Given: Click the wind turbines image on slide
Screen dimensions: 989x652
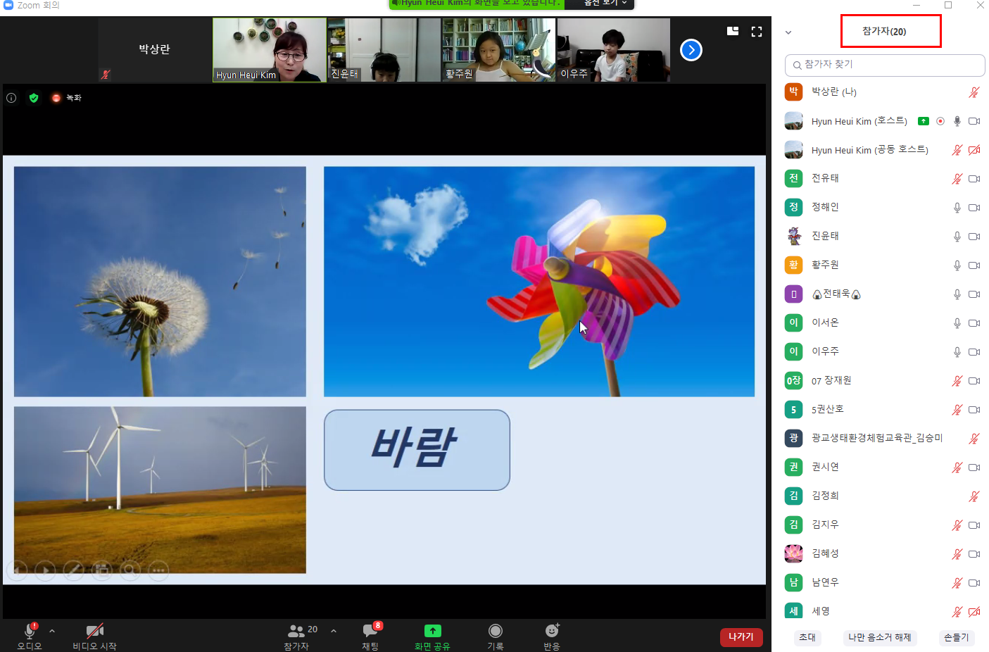Looking at the screenshot, I should pos(160,490).
